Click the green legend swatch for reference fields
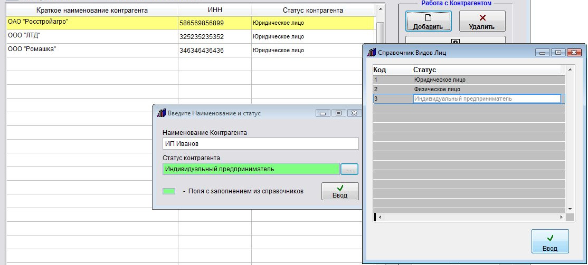Screen dimensions: 588x265 (169, 191)
